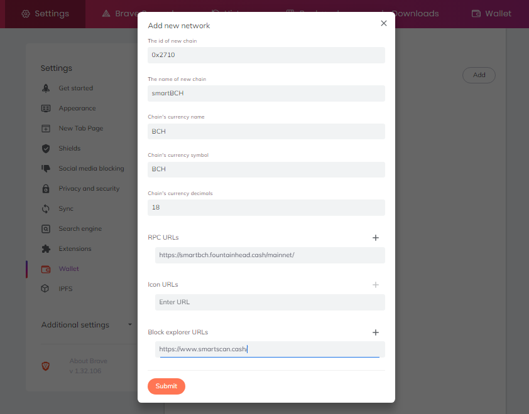Screen dimensions: 529x414
Task: Expand the Additional settings section
Action: [x=87, y=325]
